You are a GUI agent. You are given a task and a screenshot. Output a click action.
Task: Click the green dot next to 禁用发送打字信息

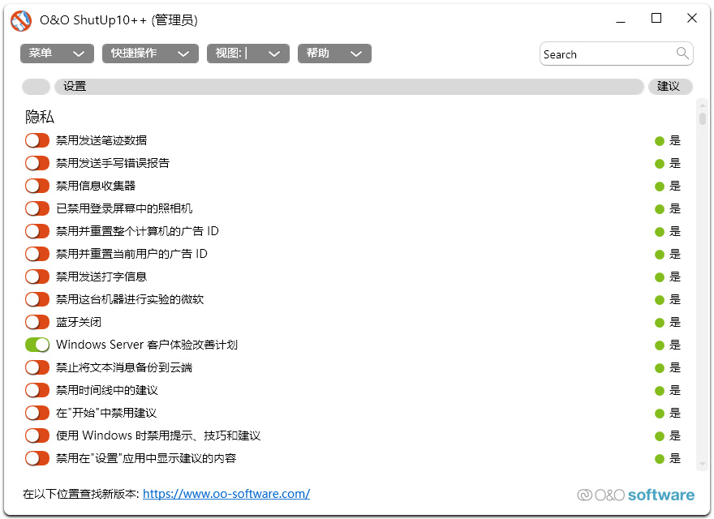[x=659, y=277]
